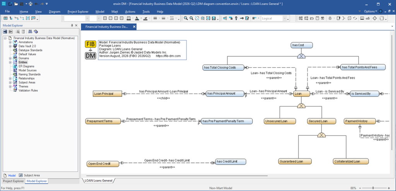The height and width of the screenshot is (191, 396).
Task: Select the Loan entity box
Action: pos(302,94)
